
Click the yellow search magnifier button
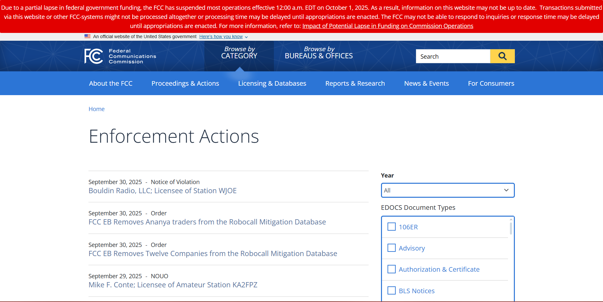(502, 56)
